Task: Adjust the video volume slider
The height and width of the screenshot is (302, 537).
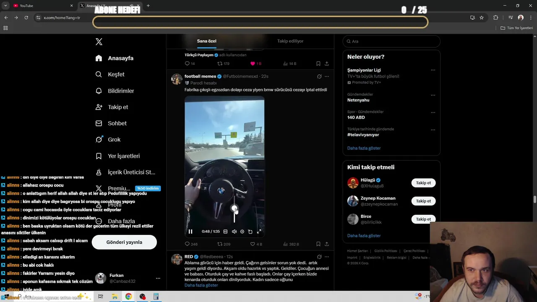Action: click(x=235, y=208)
